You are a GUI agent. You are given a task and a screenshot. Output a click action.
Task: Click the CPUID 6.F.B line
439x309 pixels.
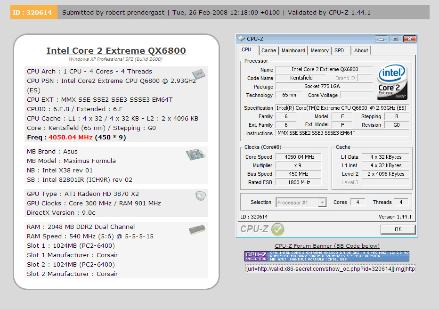75,109
